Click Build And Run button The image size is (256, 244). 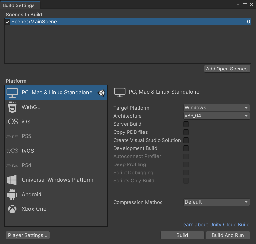(x=228, y=235)
